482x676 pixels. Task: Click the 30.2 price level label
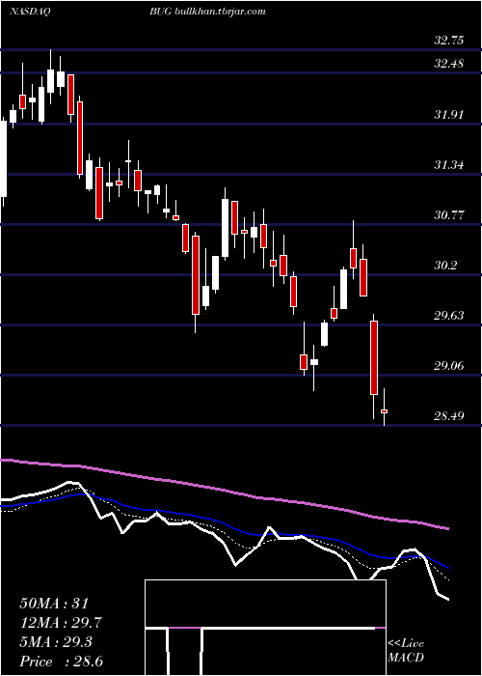click(x=445, y=266)
